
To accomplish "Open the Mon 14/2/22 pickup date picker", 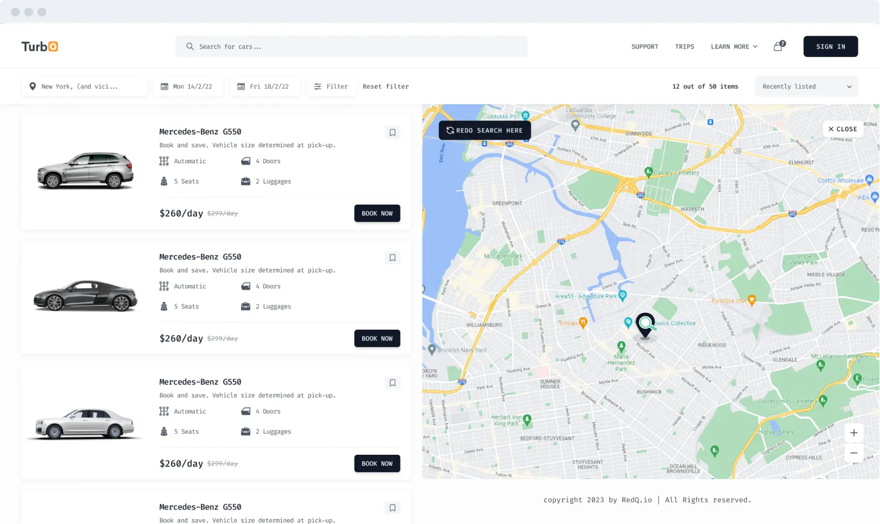I will click(x=188, y=86).
